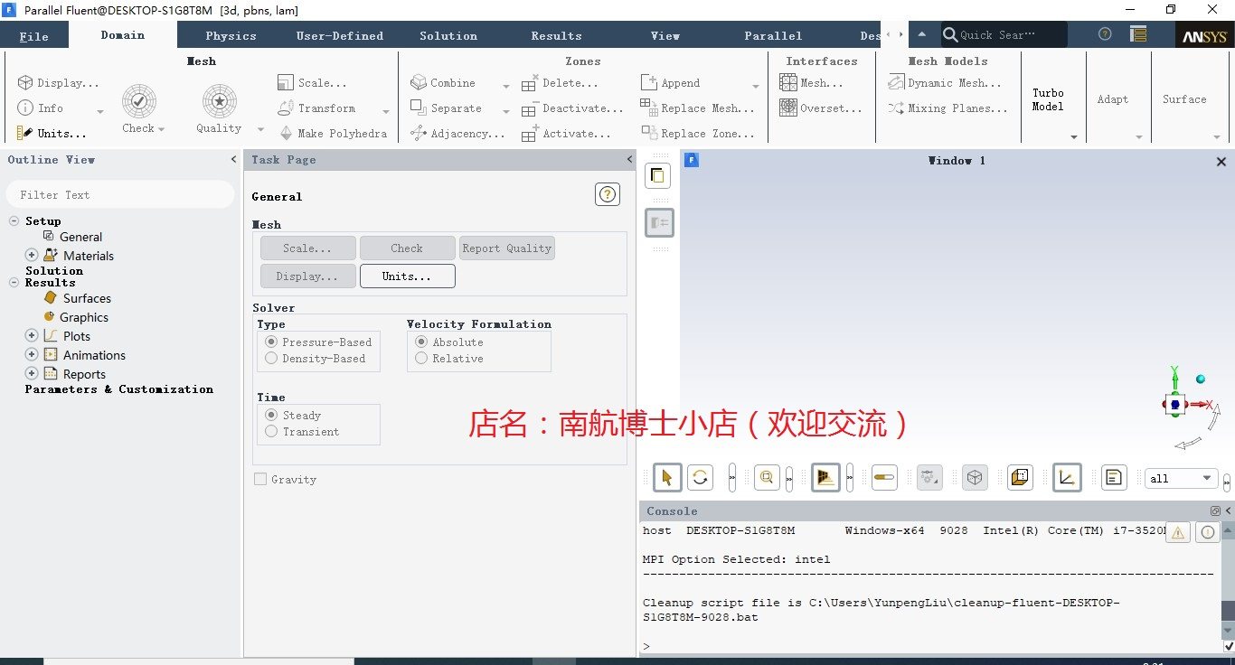Click the rotate view tool icon
This screenshot has width=1235, height=665.
tap(701, 477)
